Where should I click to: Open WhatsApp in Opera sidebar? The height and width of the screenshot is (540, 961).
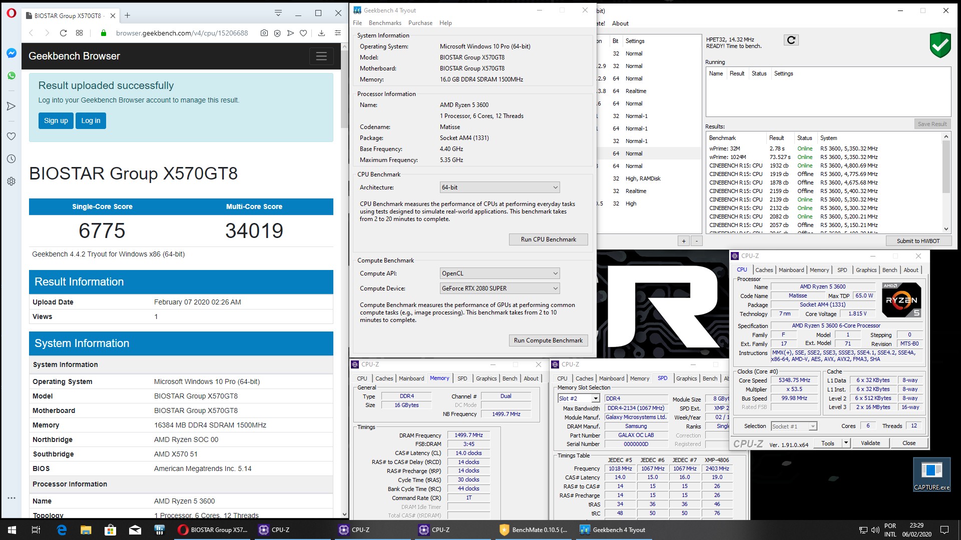click(11, 75)
